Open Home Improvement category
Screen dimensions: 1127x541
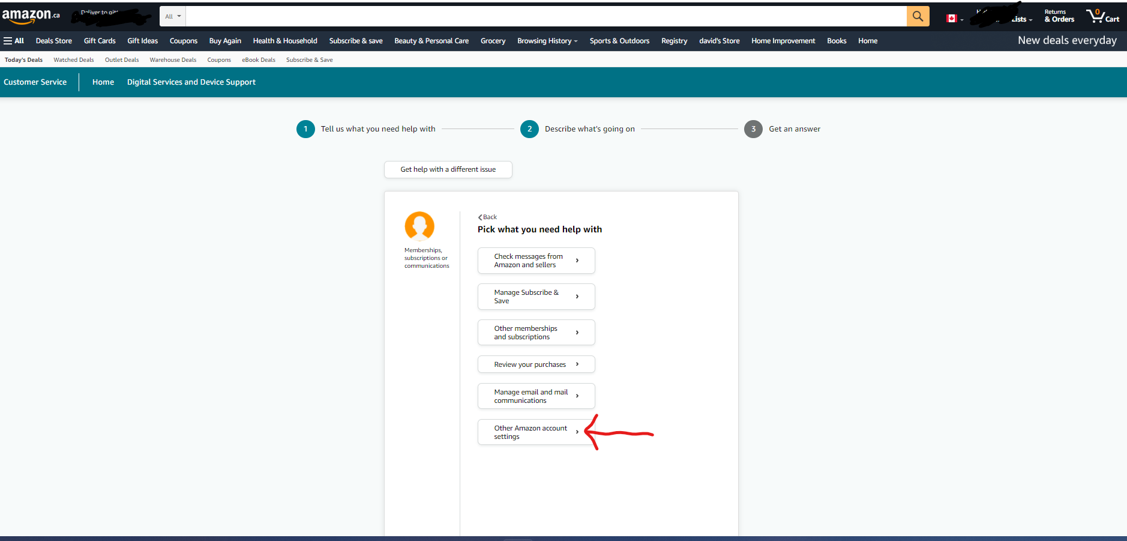783,41
